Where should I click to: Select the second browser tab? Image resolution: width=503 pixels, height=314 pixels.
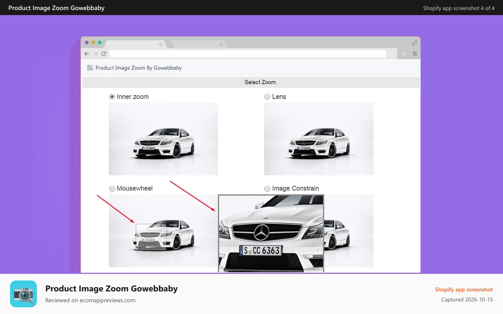[x=198, y=44]
